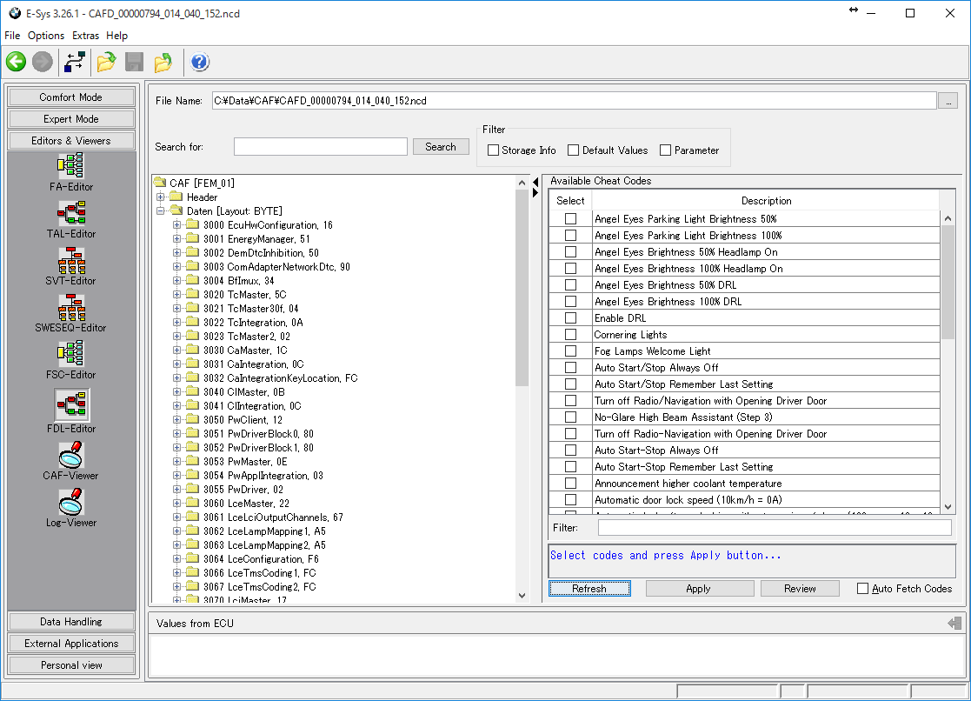
Task: Expand 3050 PwClient node
Action: pos(177,419)
